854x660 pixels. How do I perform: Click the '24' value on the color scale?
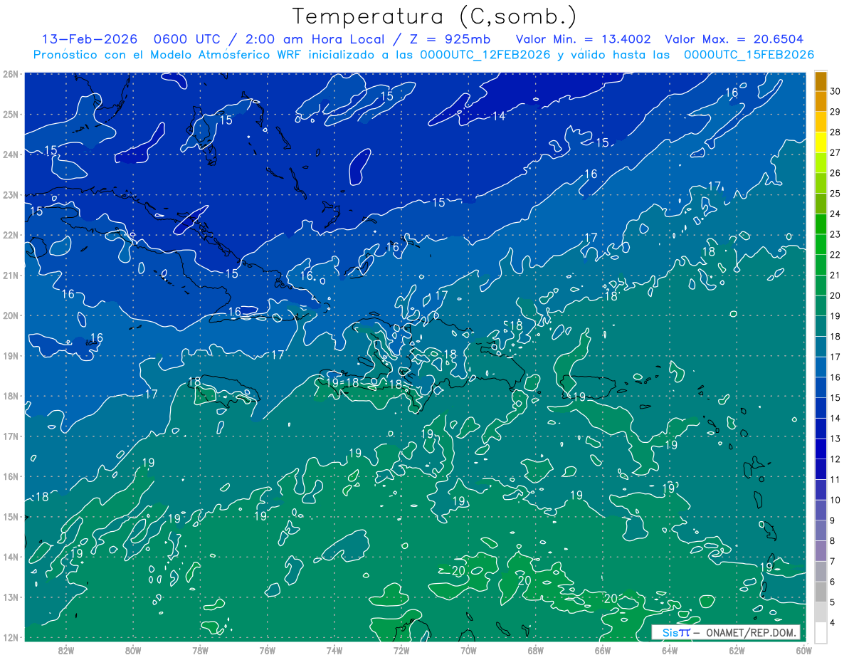pos(835,214)
